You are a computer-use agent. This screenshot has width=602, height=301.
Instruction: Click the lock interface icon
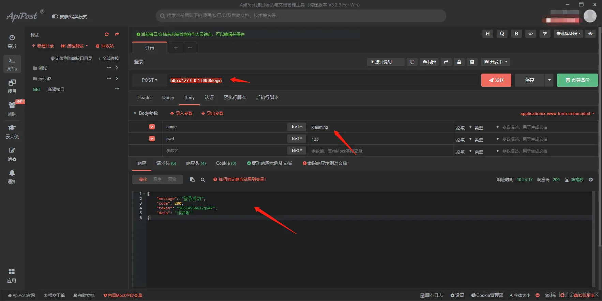[459, 62]
